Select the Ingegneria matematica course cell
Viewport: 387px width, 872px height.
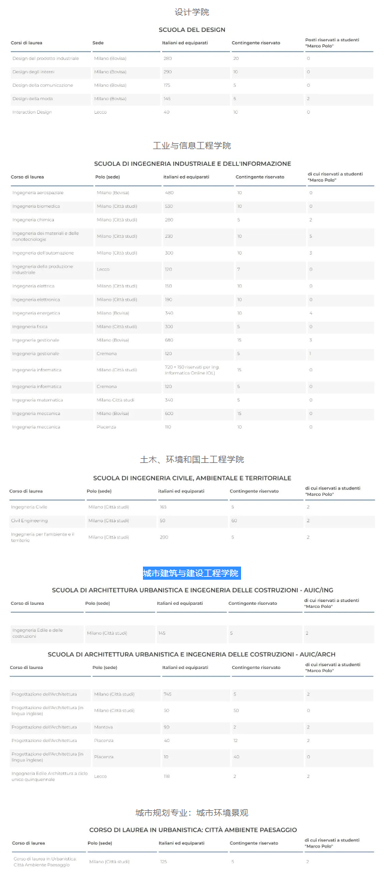(38, 400)
